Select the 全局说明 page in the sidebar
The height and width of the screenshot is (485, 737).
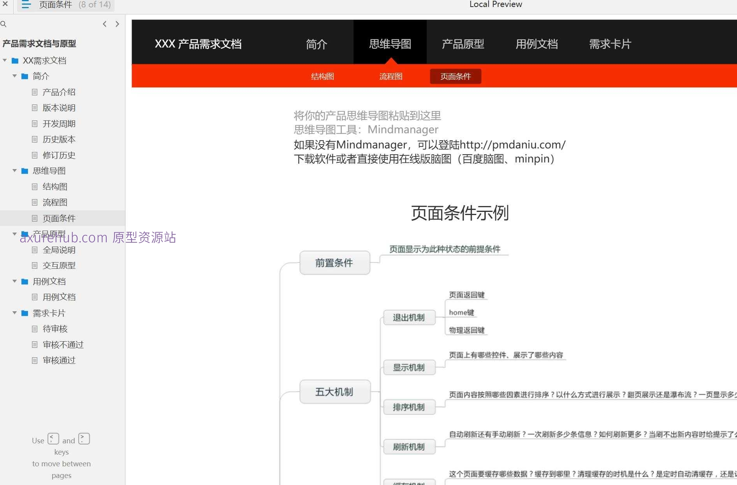point(59,250)
